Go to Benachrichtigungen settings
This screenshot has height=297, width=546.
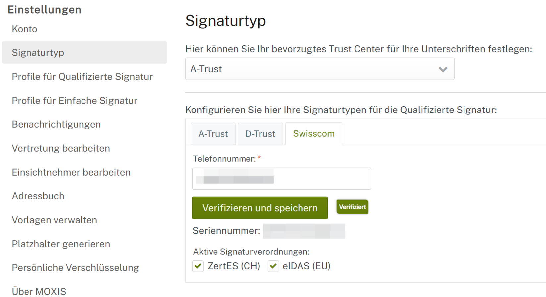56,124
